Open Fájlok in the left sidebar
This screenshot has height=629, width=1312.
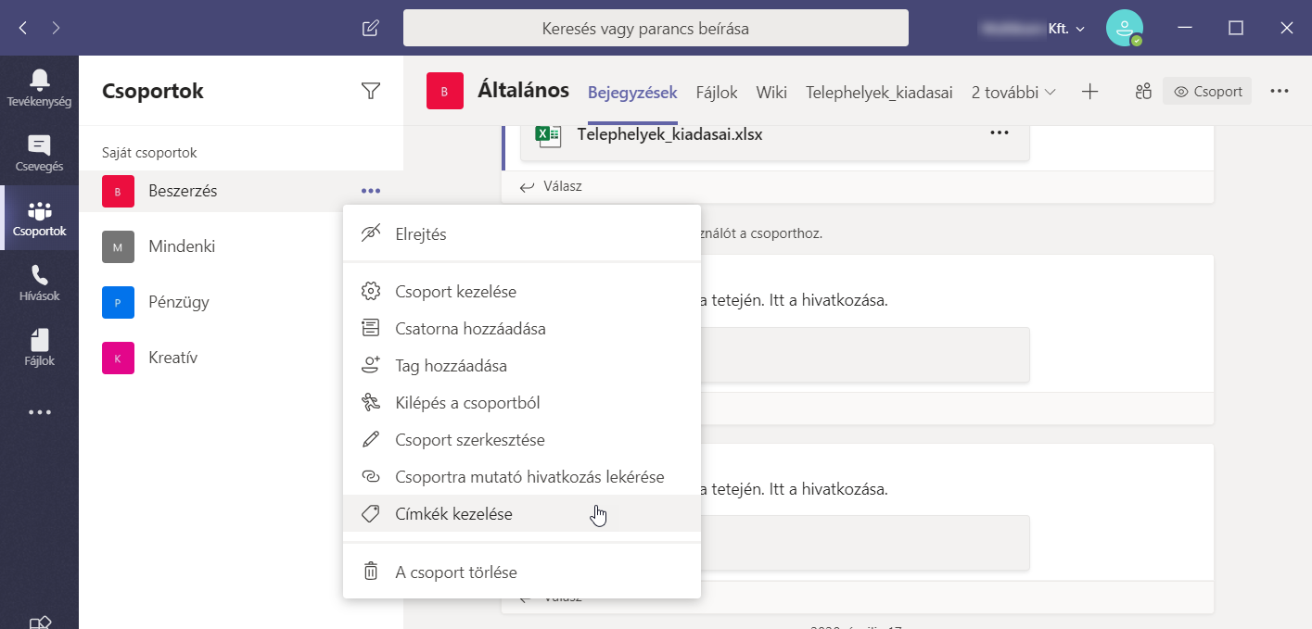[39, 347]
